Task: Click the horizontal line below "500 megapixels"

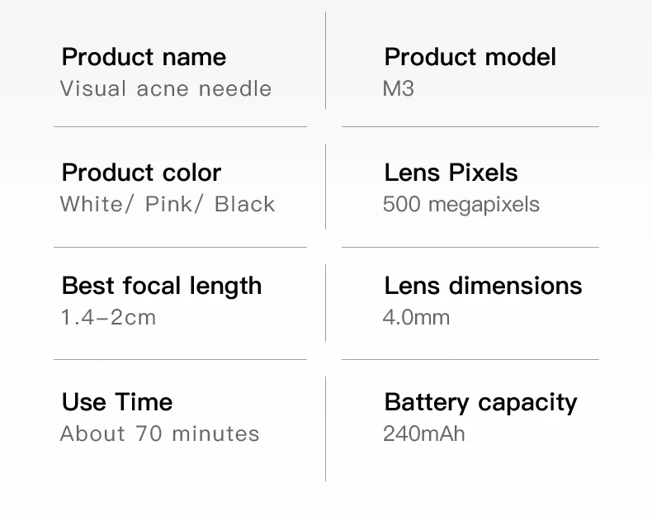Action: [470, 247]
